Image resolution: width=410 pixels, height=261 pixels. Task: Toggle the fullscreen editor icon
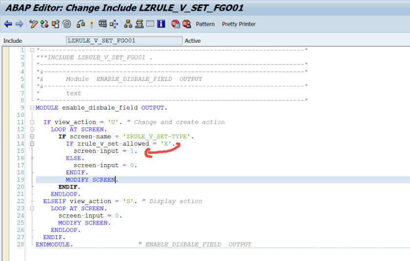click(150, 24)
